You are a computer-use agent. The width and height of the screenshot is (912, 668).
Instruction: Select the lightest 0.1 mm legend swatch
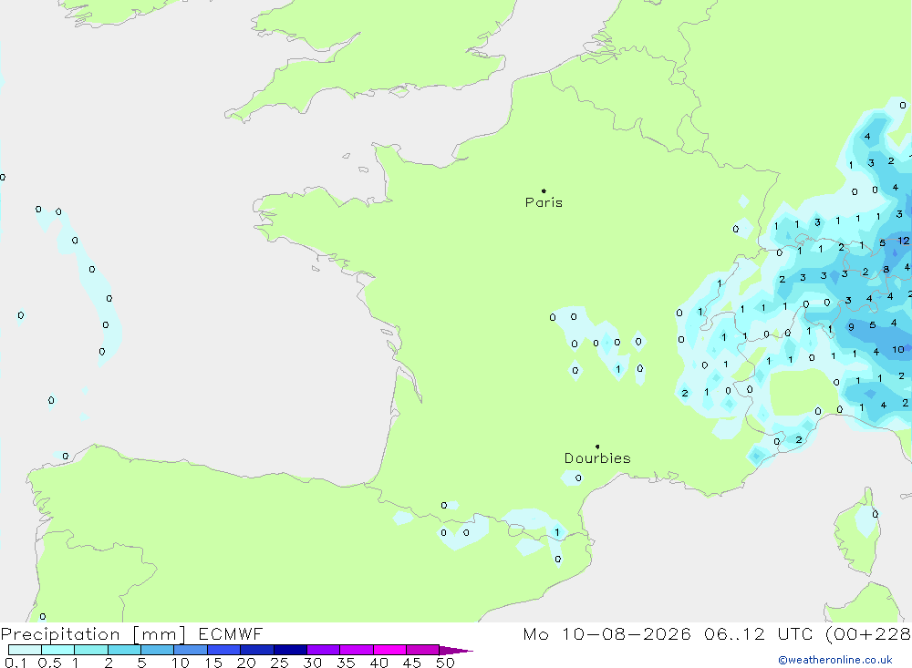[x=25, y=650]
